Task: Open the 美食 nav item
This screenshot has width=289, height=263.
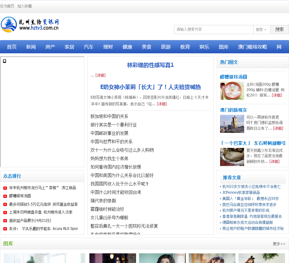Action: coord(147,47)
